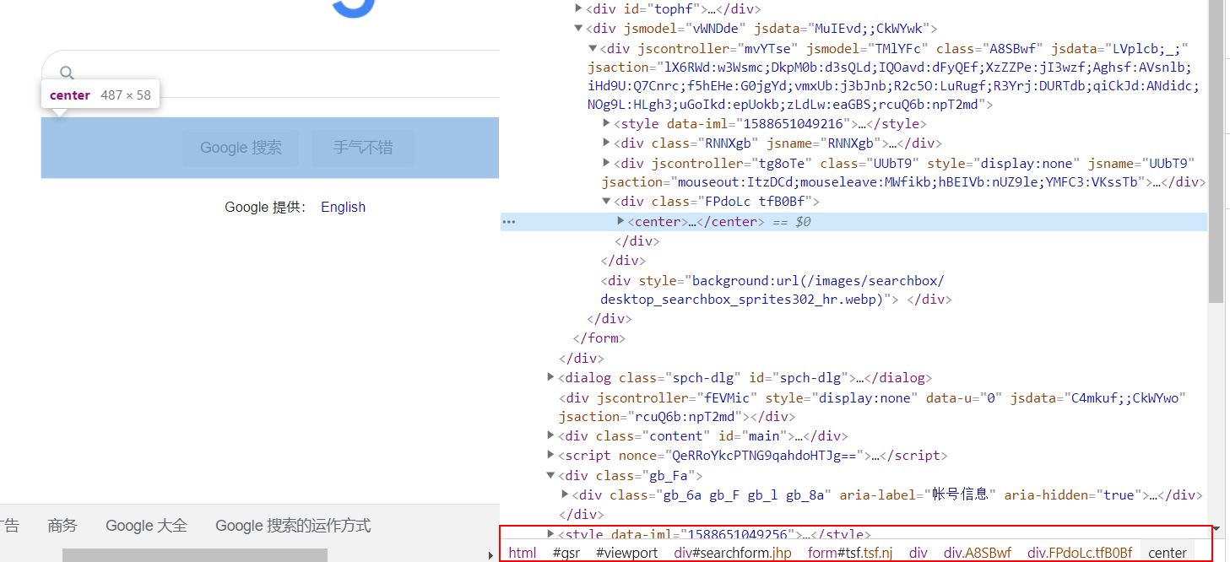Click the Google 搜索 button

pyautogui.click(x=241, y=148)
